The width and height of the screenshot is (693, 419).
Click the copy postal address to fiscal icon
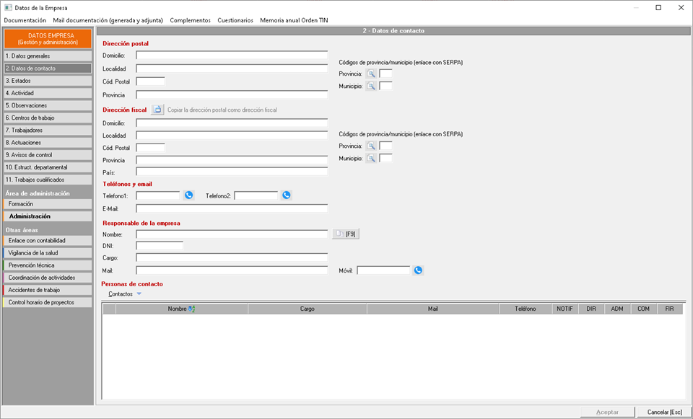coord(157,110)
